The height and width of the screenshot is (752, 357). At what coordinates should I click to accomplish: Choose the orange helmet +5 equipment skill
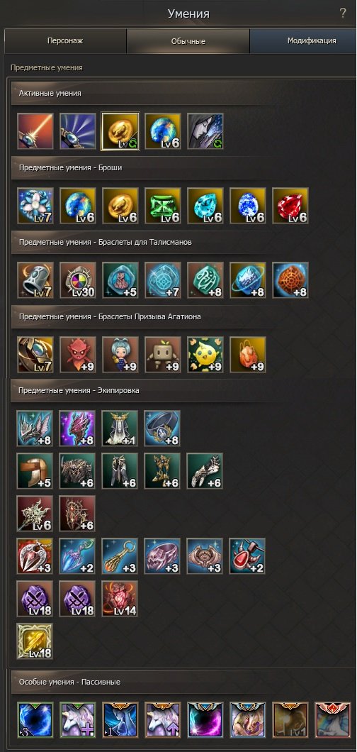[x=35, y=472]
